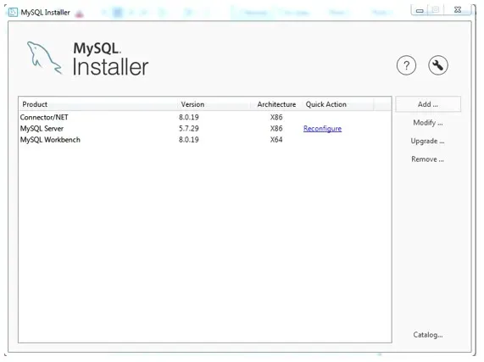Close the MySQL Installer window

click(x=458, y=10)
